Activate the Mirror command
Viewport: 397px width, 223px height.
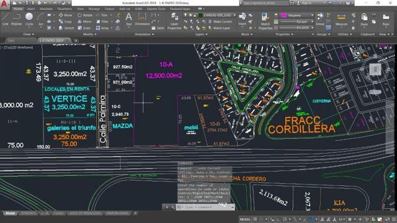pyautogui.click(x=85, y=22)
